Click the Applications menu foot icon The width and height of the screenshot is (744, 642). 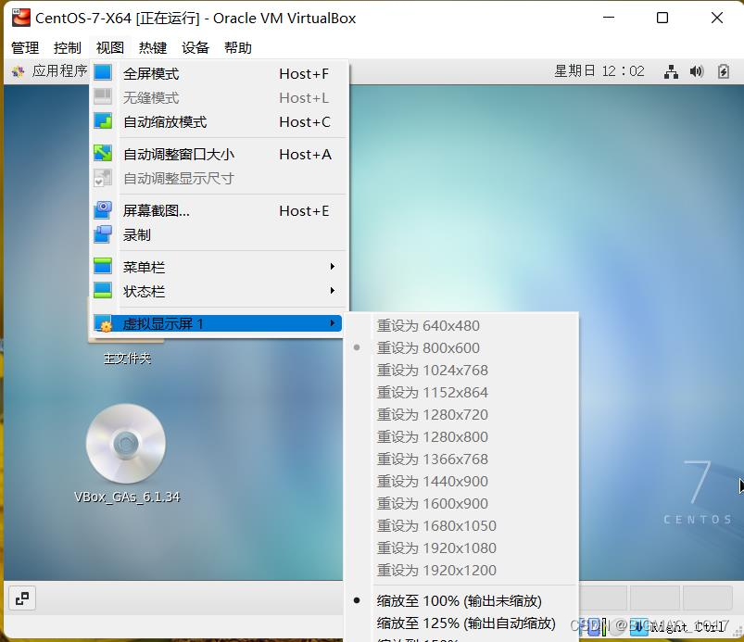18,71
